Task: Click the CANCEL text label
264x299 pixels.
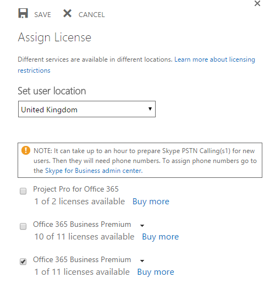Action: click(x=92, y=15)
